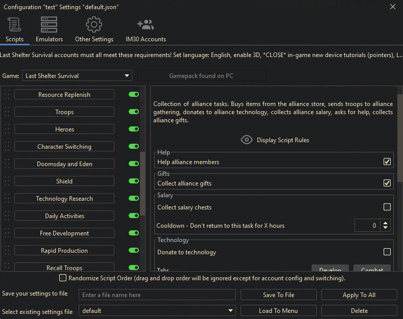Disable the Troops script toggle
Image resolution: width=403 pixels, height=319 pixels.
click(134, 112)
